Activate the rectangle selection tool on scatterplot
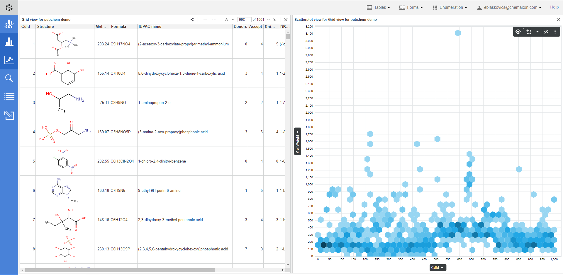The image size is (563, 275). pyautogui.click(x=529, y=32)
